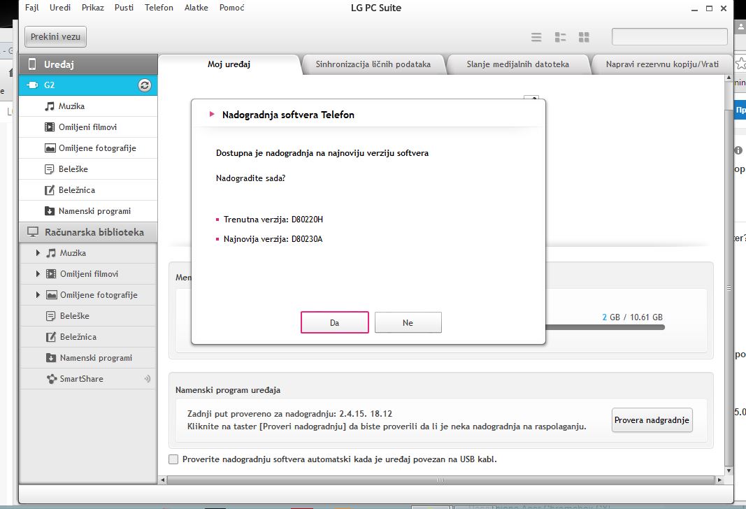Open the Fajl menu
Viewport: 746px width, 509px height.
click(x=32, y=8)
